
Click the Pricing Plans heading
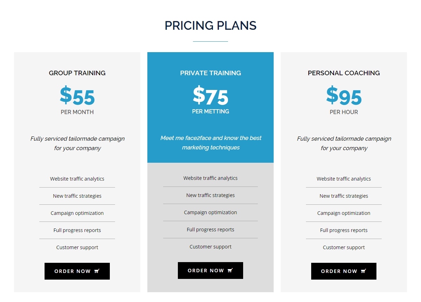pyautogui.click(x=210, y=26)
